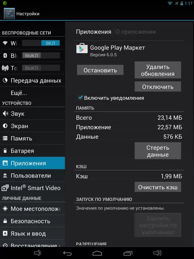Open Батарея settings item
The width and height of the screenshot is (194, 259).
pos(33,151)
